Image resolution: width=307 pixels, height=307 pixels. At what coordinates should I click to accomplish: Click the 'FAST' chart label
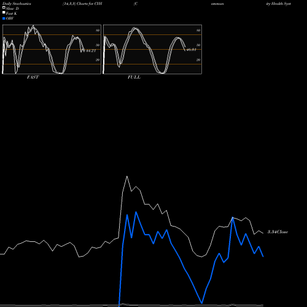(33, 77)
